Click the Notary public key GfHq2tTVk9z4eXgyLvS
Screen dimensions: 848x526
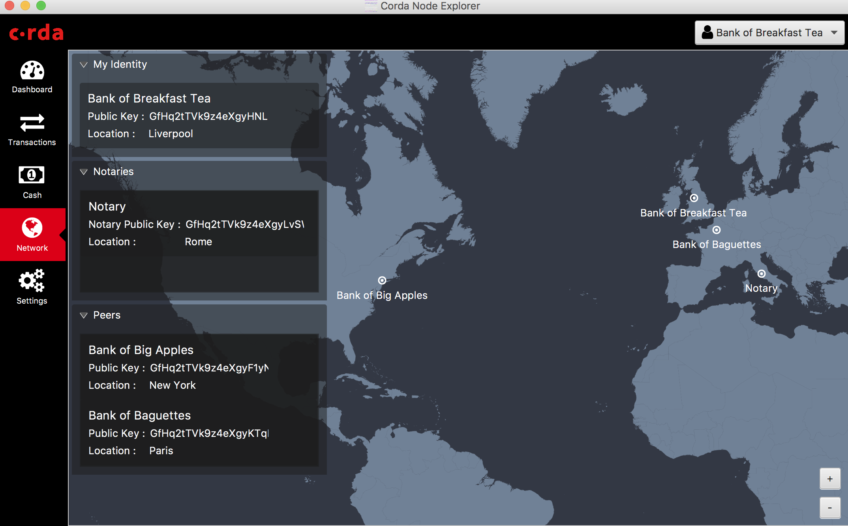[x=245, y=224]
